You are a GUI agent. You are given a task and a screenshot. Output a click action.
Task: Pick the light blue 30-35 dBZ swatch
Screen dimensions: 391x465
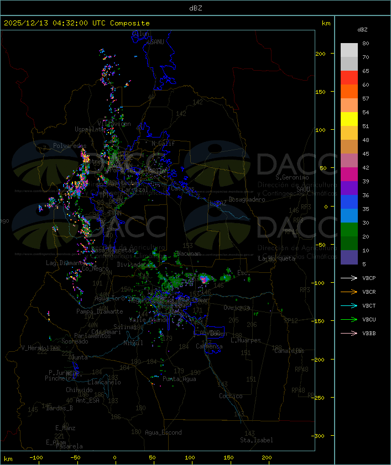click(349, 215)
